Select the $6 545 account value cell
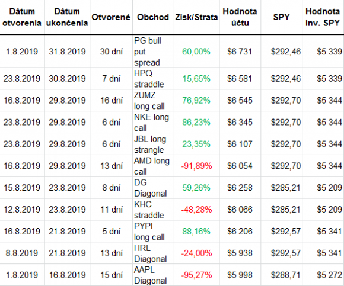Screen dimensions: 344x286 240,100
